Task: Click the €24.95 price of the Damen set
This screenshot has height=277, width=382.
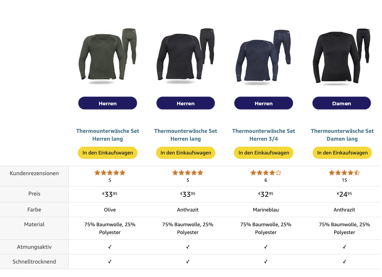Action: coord(344,194)
